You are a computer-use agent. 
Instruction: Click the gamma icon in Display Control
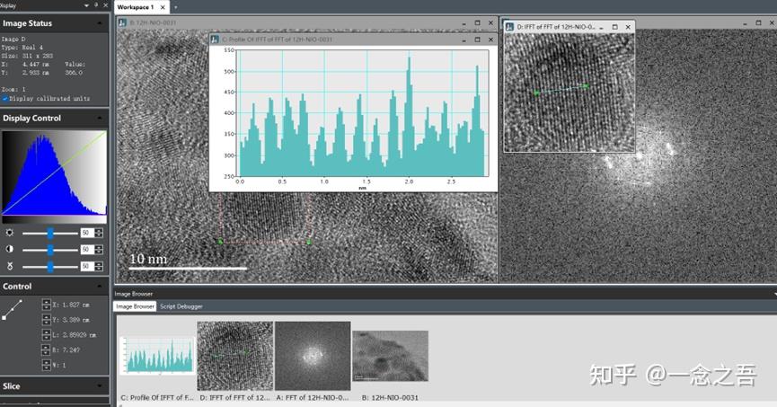click(8, 266)
